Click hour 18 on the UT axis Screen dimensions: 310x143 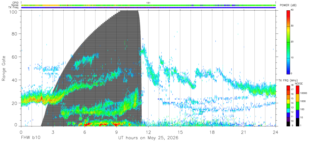[212, 132]
